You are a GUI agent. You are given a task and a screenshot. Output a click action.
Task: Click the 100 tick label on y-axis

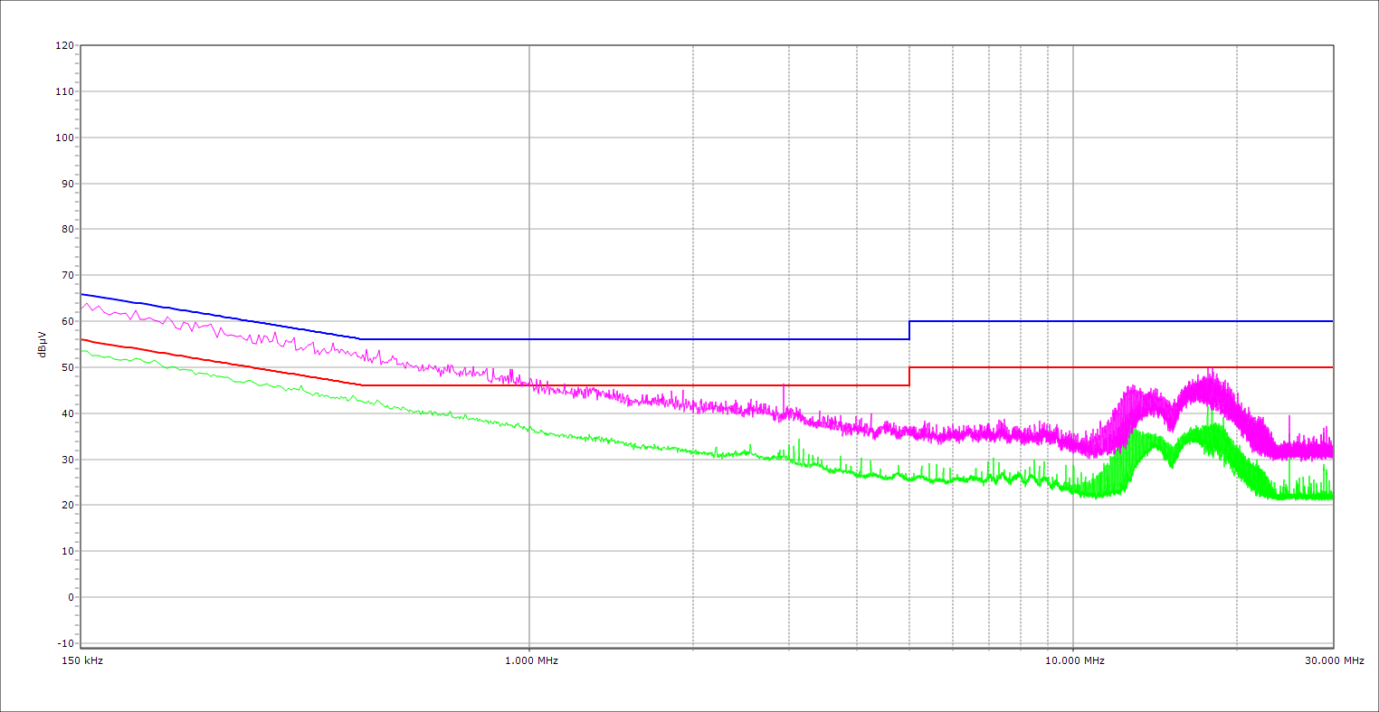64,138
